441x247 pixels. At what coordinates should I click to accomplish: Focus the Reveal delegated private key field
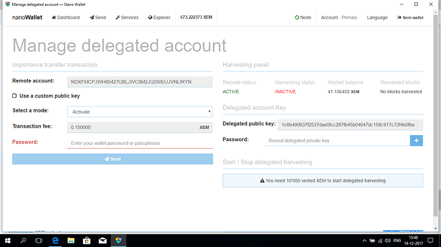point(337,140)
